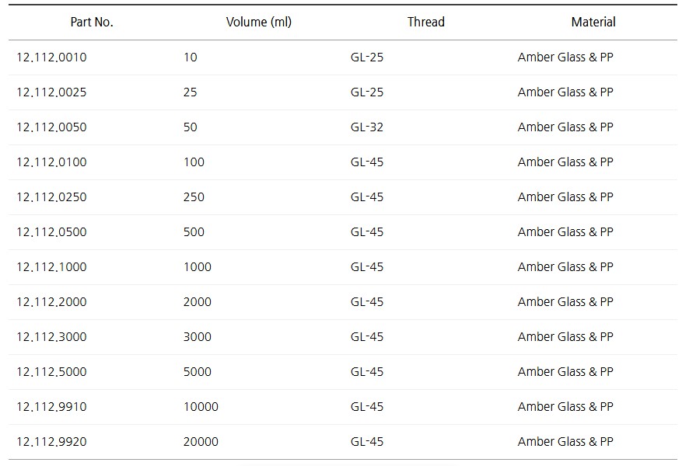
Task: Click the Thread column header
Action: tap(426, 23)
